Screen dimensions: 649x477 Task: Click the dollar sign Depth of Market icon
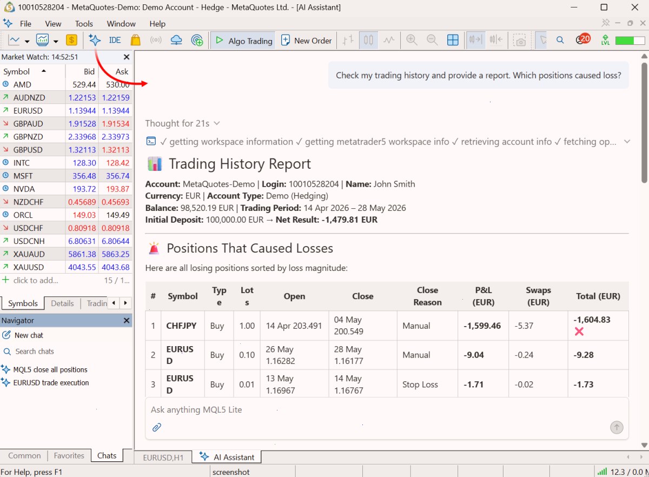pyautogui.click(x=71, y=40)
